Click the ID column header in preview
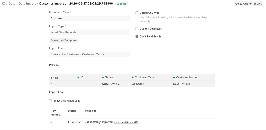The image size is (266, 130). pos(82,77)
